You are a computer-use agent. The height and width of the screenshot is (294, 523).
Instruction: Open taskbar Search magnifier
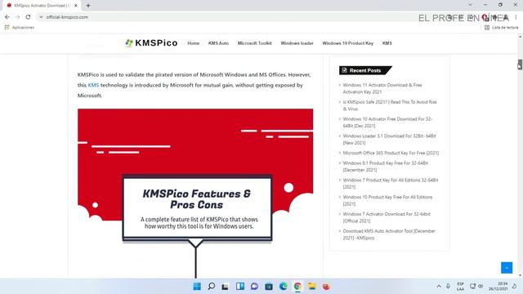coord(211,287)
